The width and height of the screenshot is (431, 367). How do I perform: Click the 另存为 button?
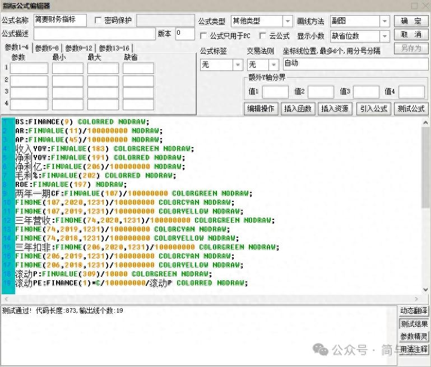tap(411, 48)
